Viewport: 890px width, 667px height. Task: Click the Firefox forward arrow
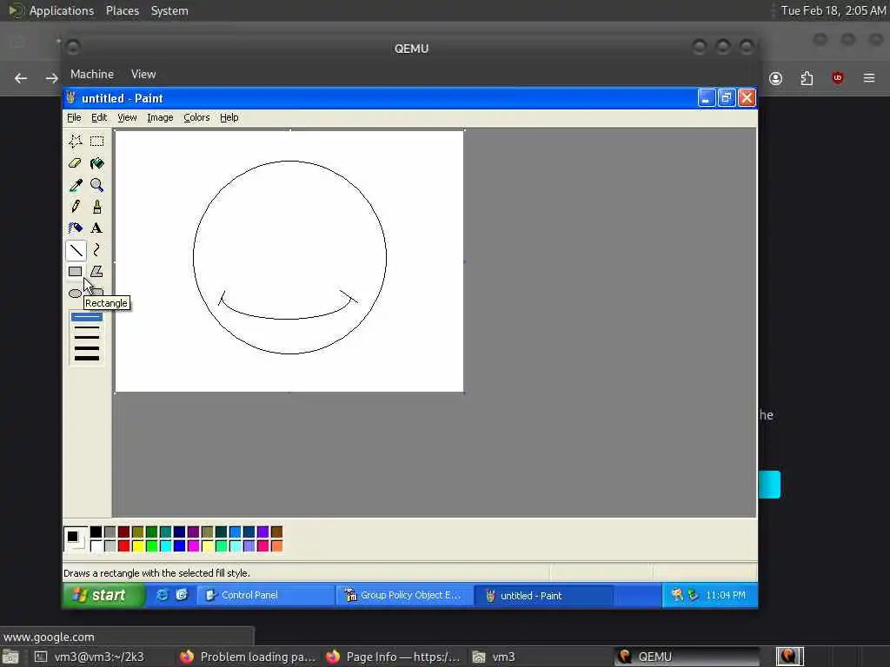(x=51, y=78)
